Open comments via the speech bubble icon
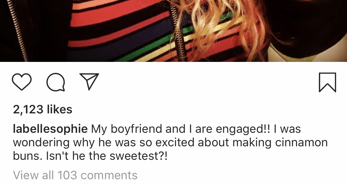This screenshot has width=347, height=184. [56, 82]
